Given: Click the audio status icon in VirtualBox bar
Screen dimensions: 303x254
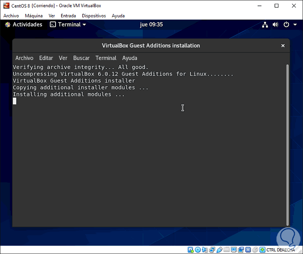Looking at the screenshot, I should 205,250.
